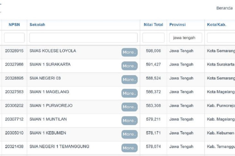235x156 pixels.
Task: Sort by Provinsi column header
Action: [x=178, y=25]
